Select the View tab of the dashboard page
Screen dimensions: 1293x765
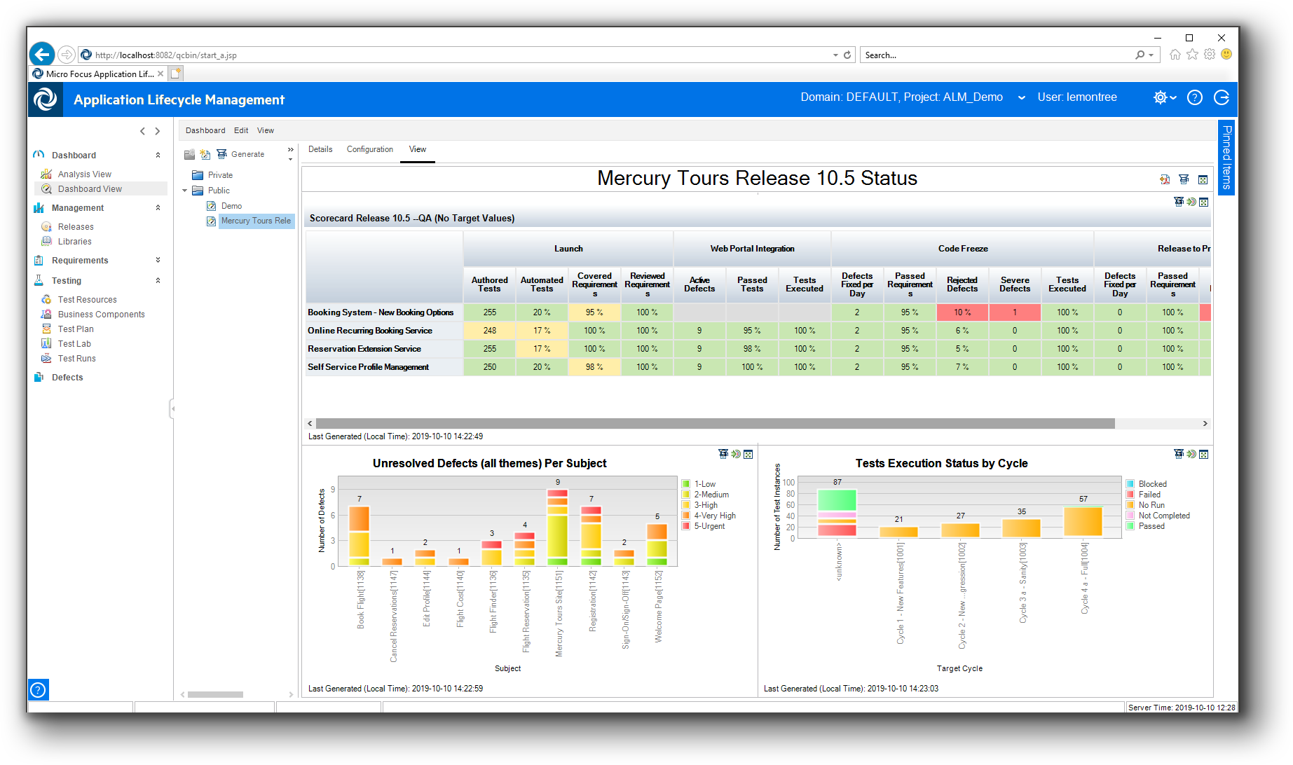[418, 149]
